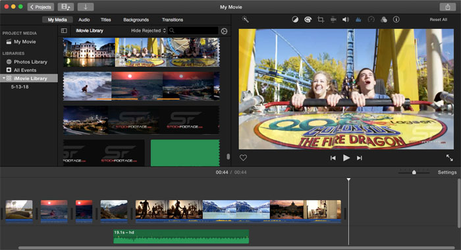Open the Hide Rejected filter dropdown
The image size is (461, 250).
coord(148,30)
